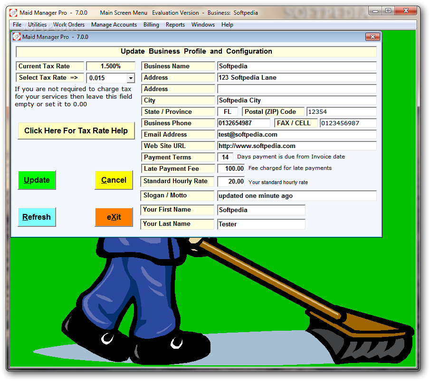This screenshot has width=430, height=381.
Task: Click the Postal (ZIP) Code label
Action: coord(273,112)
